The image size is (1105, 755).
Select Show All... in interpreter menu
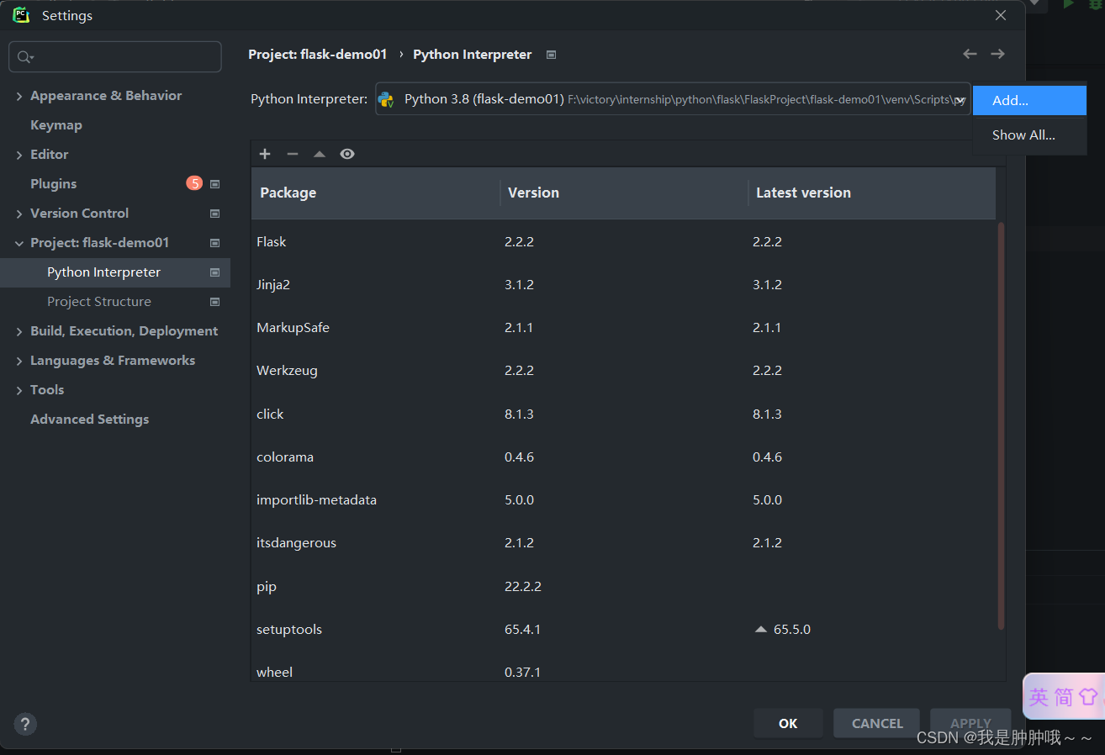(x=1029, y=135)
